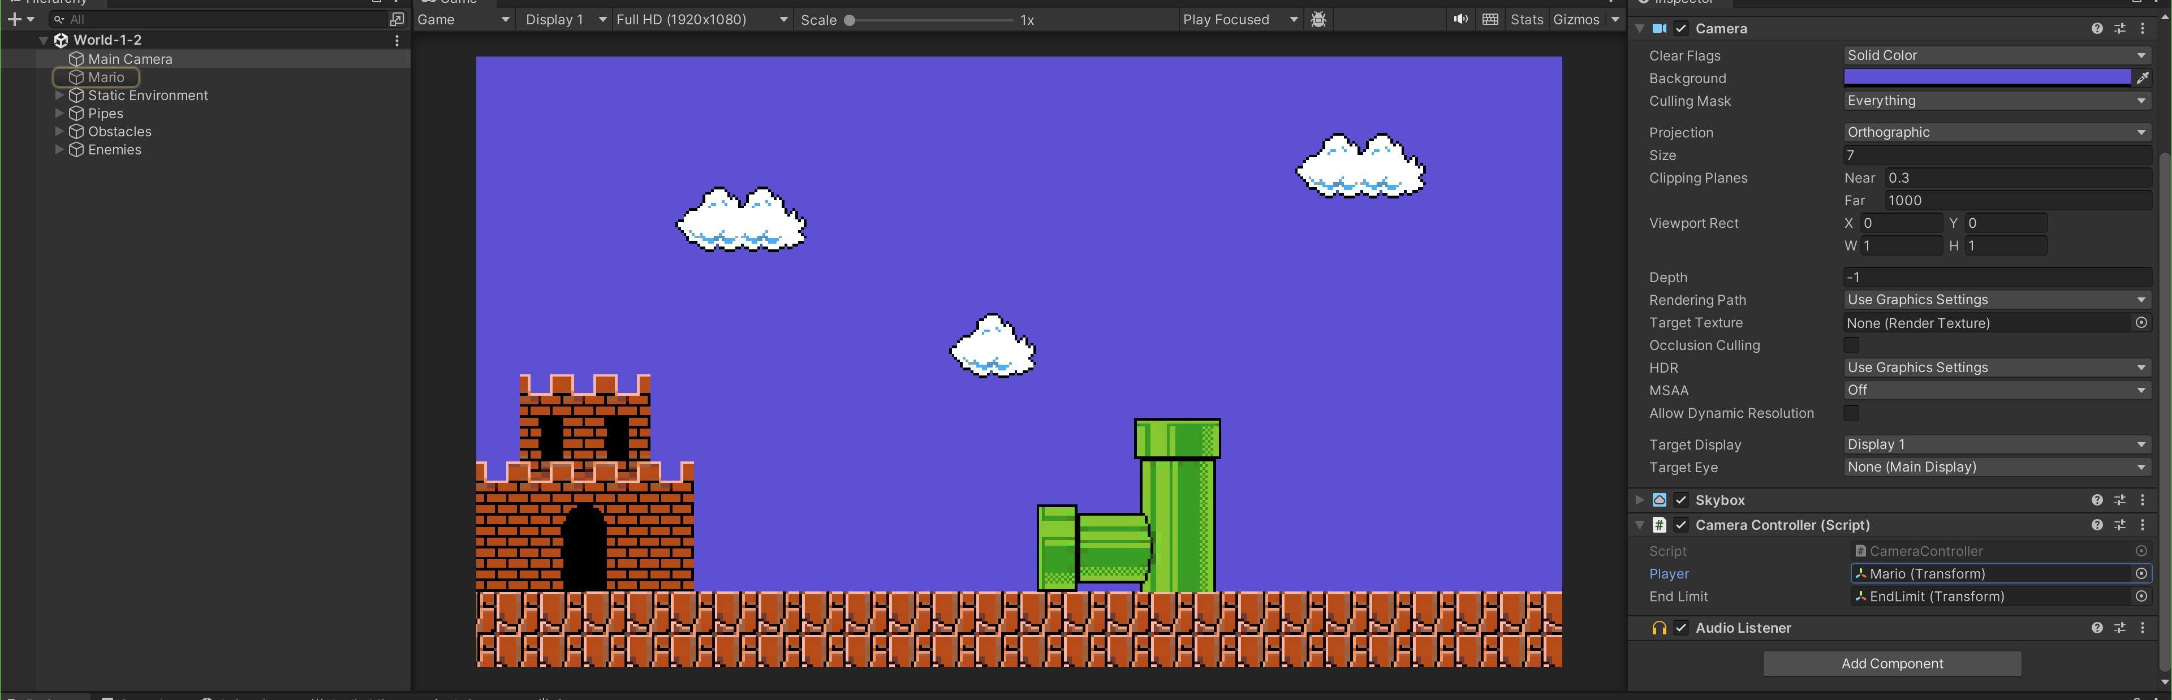
Task: Open Audio Listener kebab menu
Action: point(2143,628)
